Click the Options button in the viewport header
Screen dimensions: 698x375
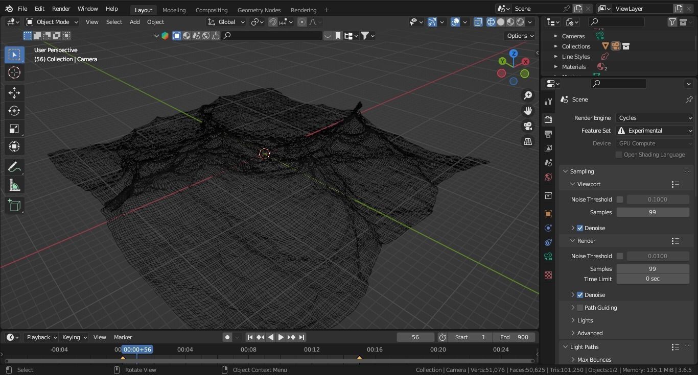[x=520, y=36]
